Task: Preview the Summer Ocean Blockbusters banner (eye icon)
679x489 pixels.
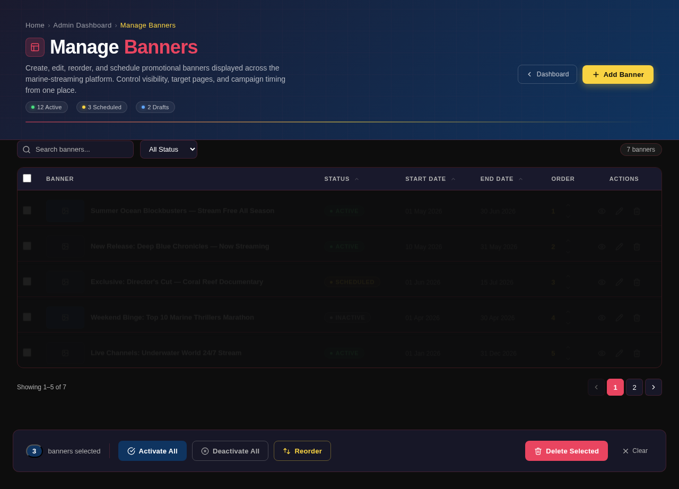Action: tap(602, 211)
